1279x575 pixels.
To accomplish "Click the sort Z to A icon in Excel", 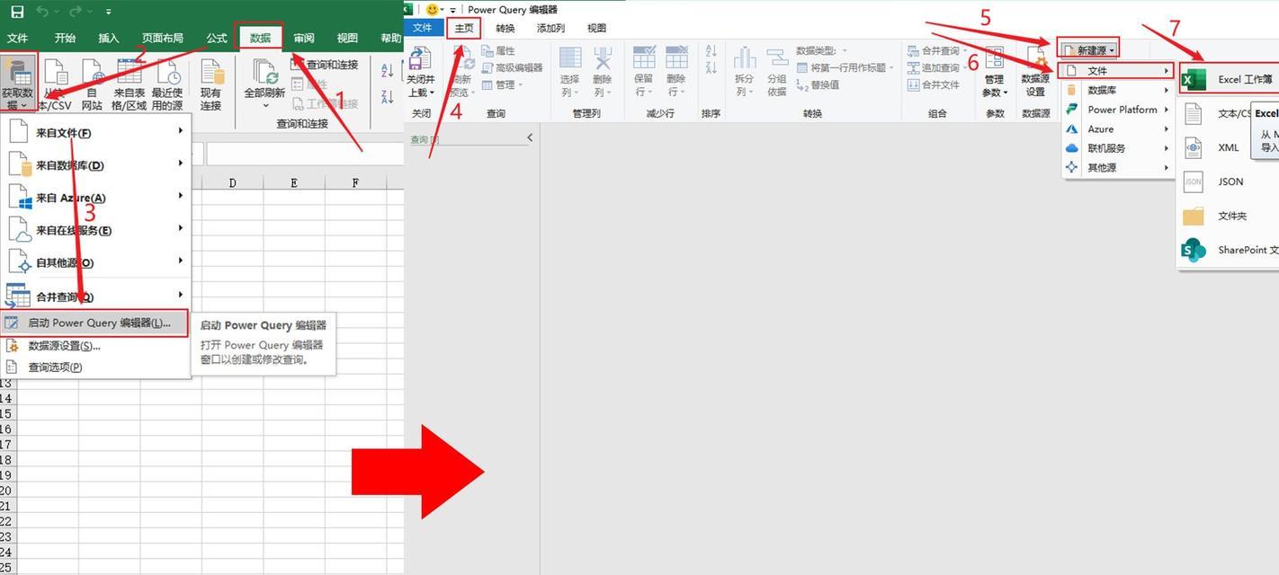I will [388, 96].
